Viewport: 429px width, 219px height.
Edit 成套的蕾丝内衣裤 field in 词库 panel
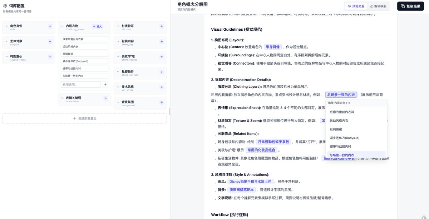[84, 39]
